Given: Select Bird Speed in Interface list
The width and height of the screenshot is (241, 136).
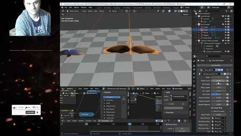Looking at the screenshot, I should 110,109.
